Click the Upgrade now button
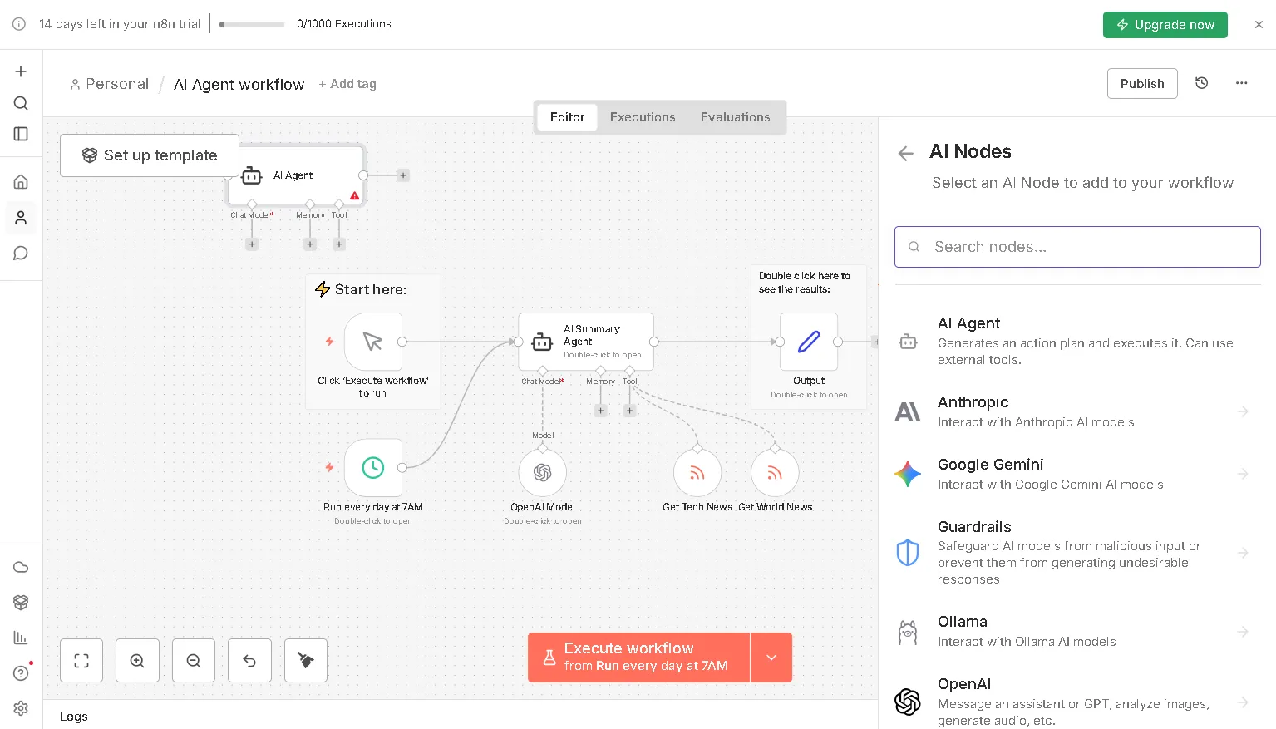The height and width of the screenshot is (729, 1276). tap(1165, 25)
